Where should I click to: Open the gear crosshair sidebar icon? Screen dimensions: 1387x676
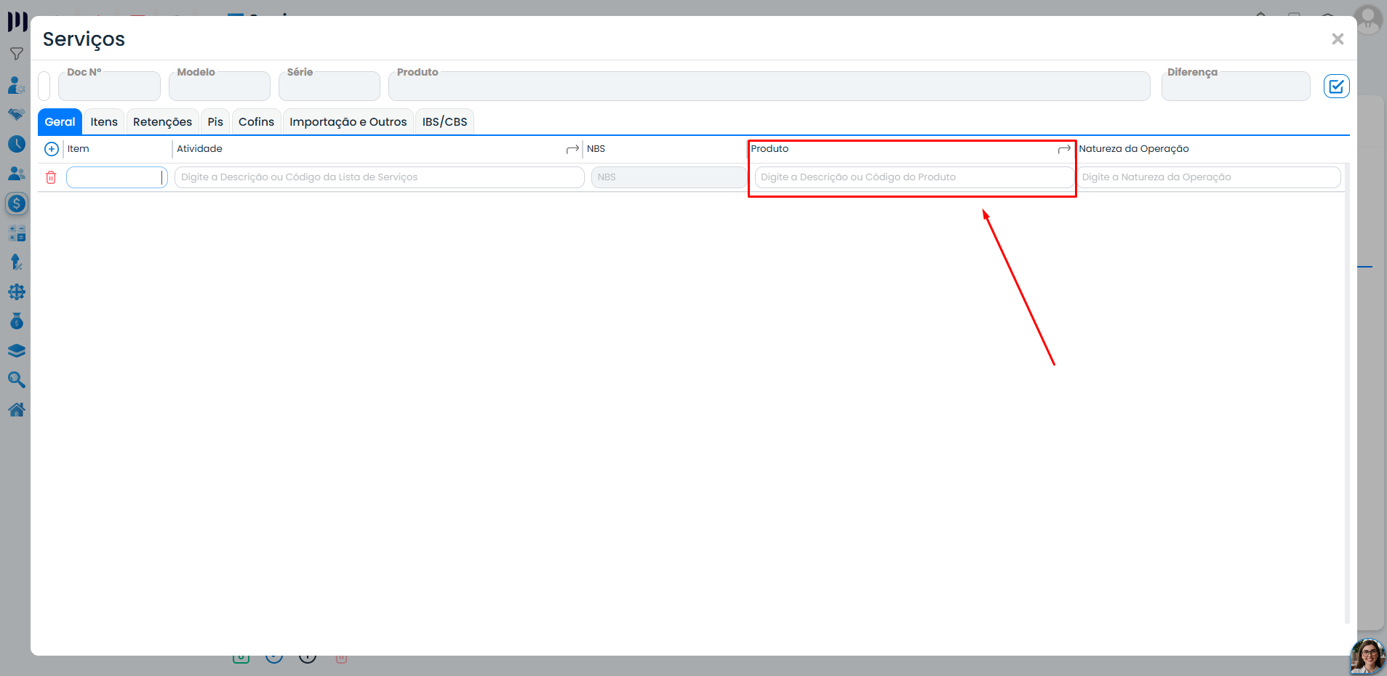16,292
